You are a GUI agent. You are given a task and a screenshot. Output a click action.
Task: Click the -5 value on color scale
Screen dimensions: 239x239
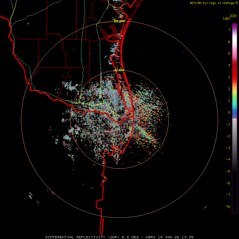[x=228, y=172]
